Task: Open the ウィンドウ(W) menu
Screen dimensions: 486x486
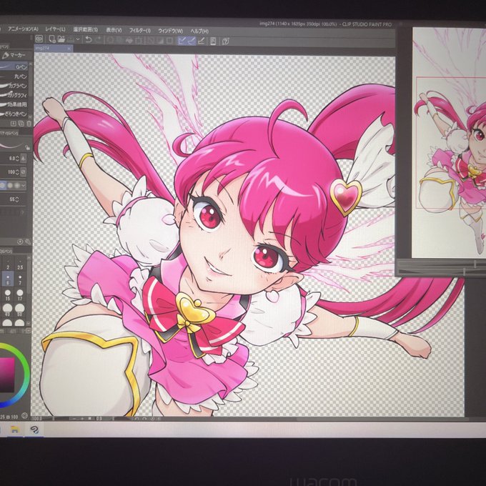Action: pos(171,31)
